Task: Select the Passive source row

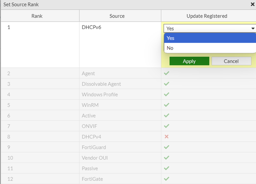Action: click(90, 168)
